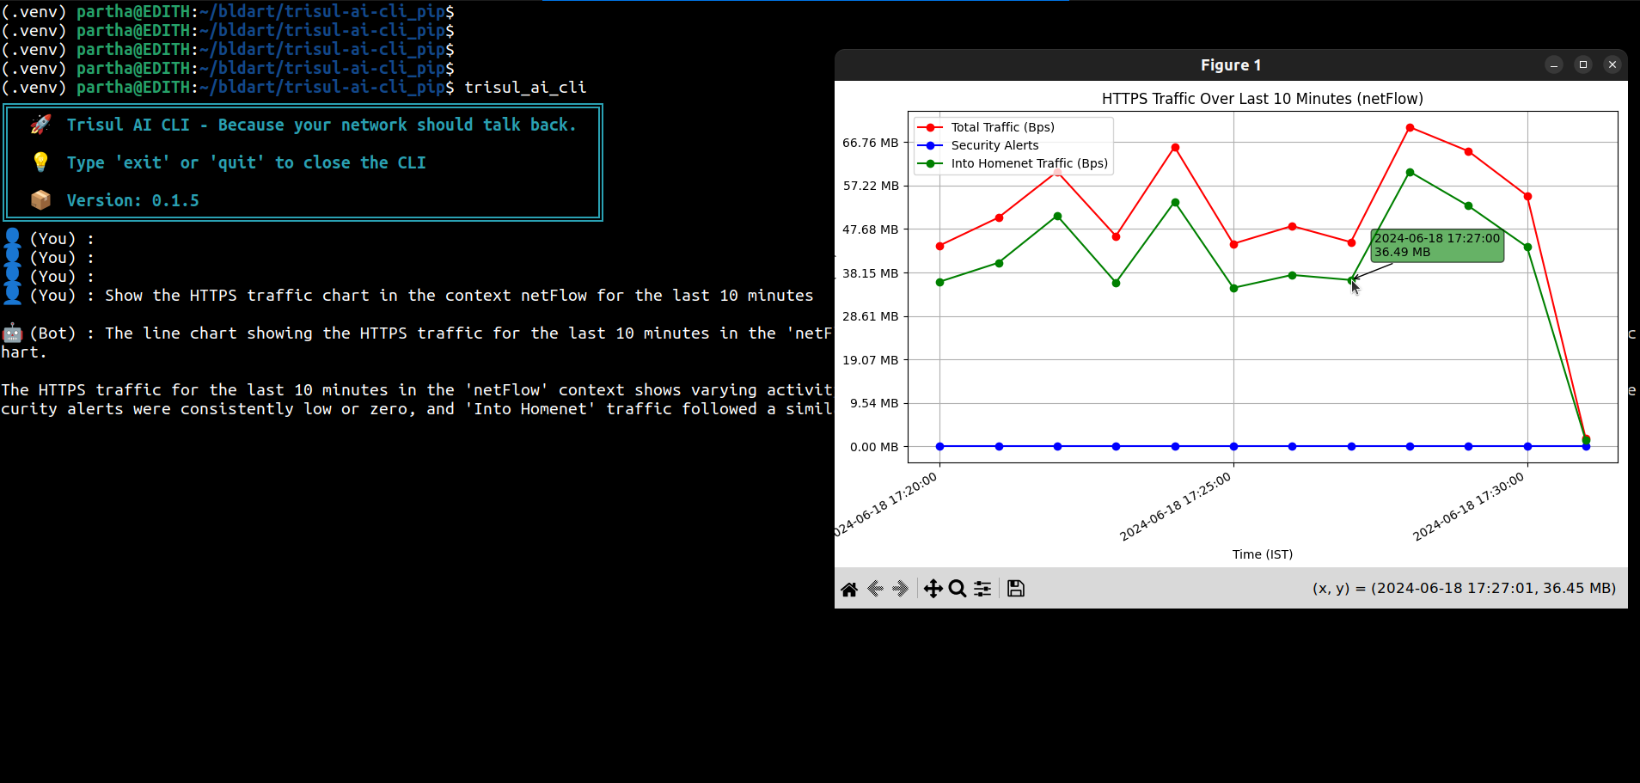Click the Back arrow in plot toolbar
The width and height of the screenshot is (1640, 783).
pyautogui.click(x=875, y=589)
